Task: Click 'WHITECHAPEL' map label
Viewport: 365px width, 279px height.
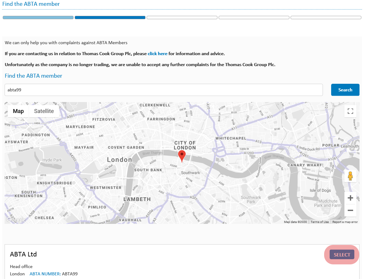Action: pos(231,138)
